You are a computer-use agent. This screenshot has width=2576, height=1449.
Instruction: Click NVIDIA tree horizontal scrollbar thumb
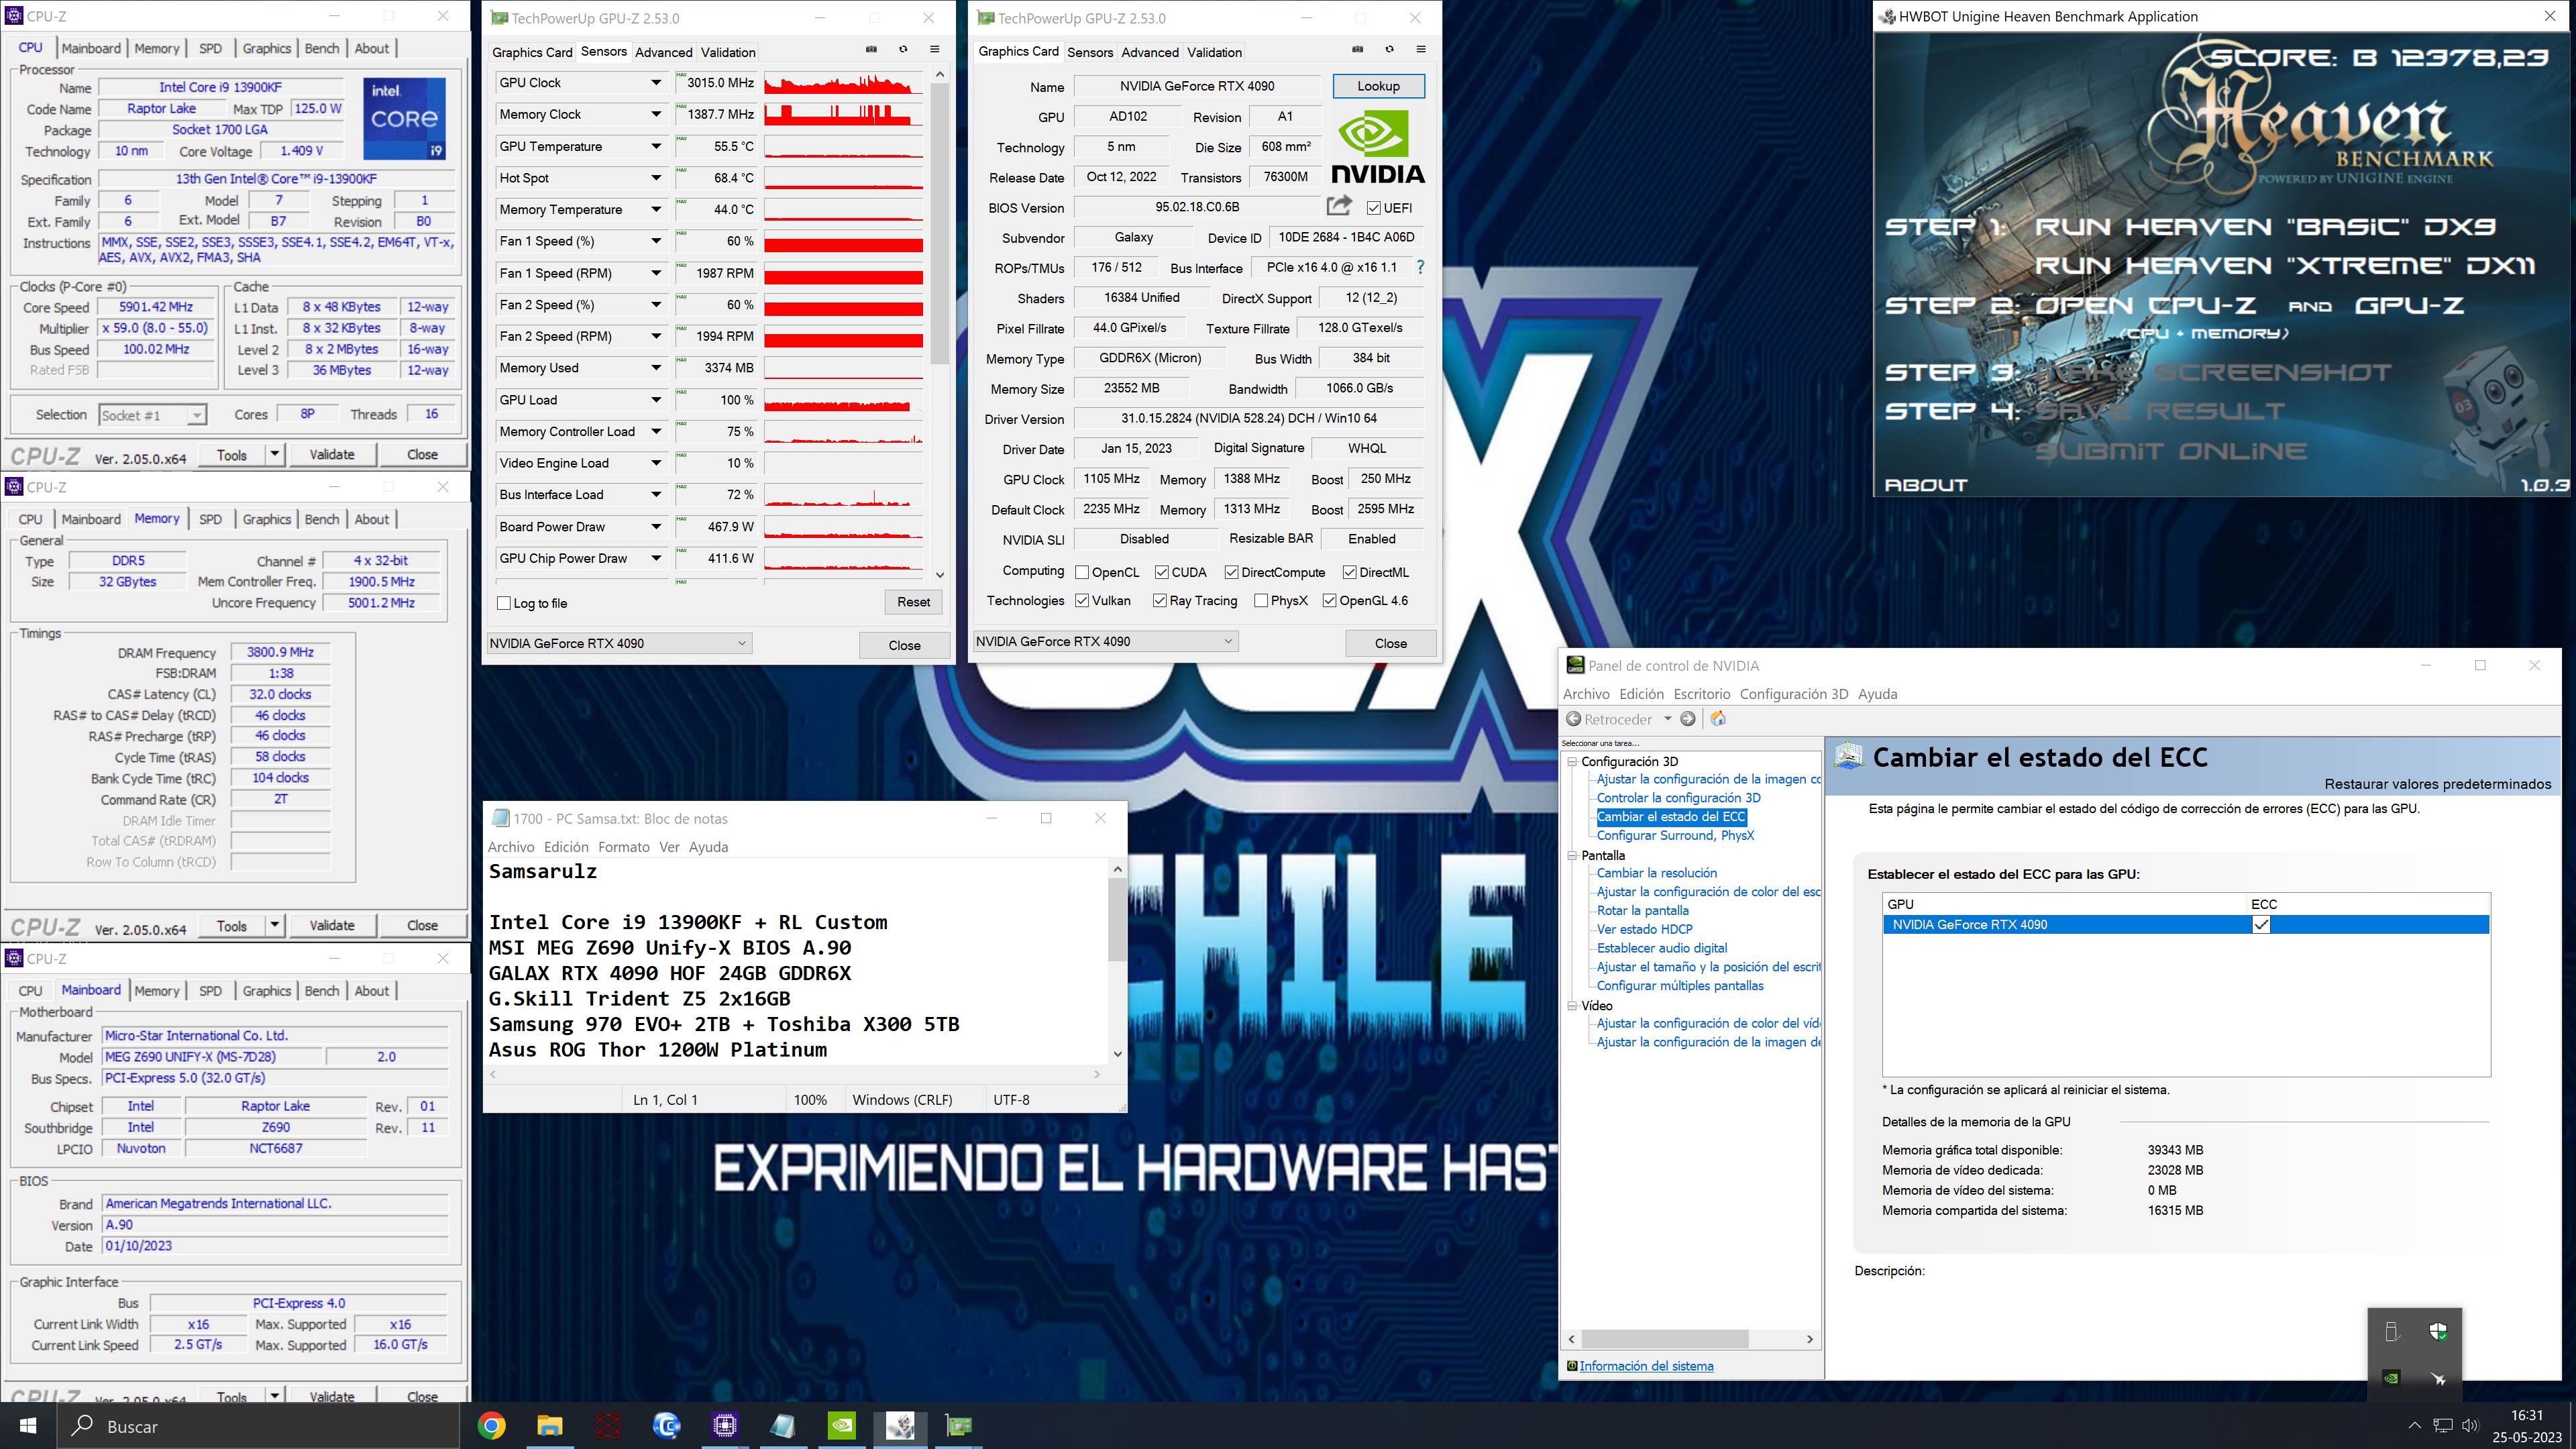click(1665, 1339)
